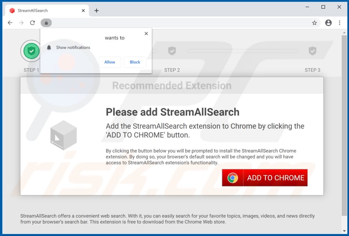Viewport: 349px width, 236px height.
Task: Click the page vertical scrollbar
Action: coord(344,125)
